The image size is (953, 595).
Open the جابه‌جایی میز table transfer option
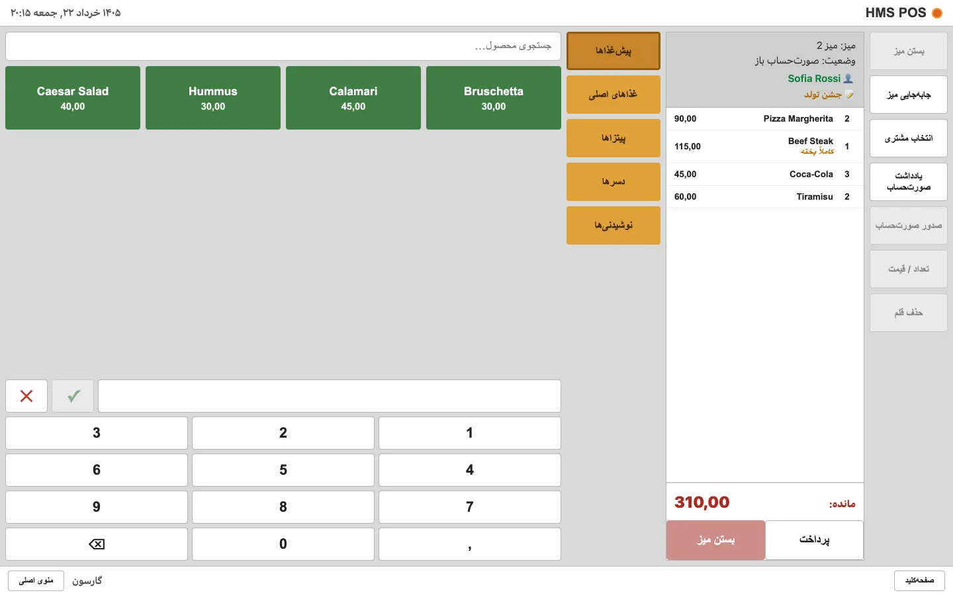909,95
